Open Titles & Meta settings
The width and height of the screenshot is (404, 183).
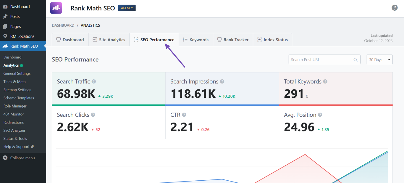(x=14, y=82)
